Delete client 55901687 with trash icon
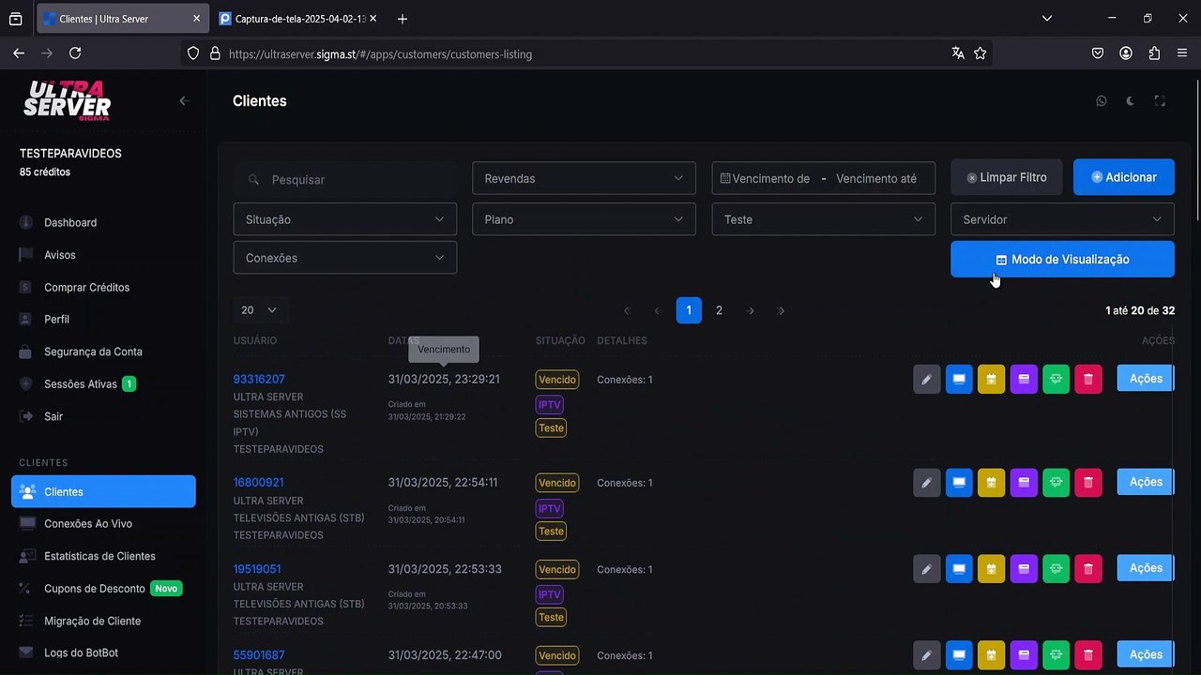This screenshot has height=675, width=1201. (1088, 654)
